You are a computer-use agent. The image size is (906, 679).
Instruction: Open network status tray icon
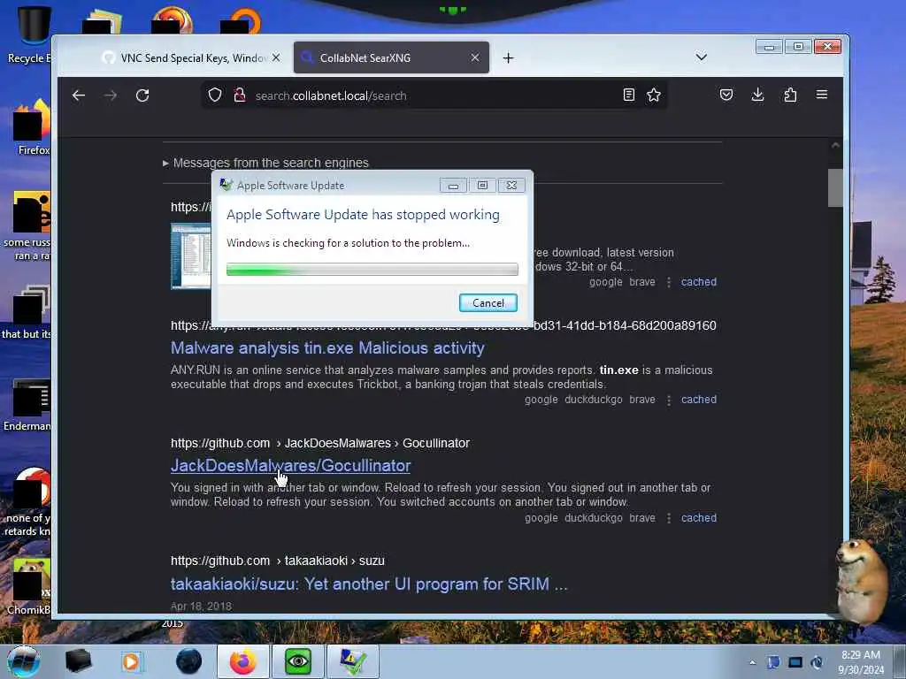[795, 662]
